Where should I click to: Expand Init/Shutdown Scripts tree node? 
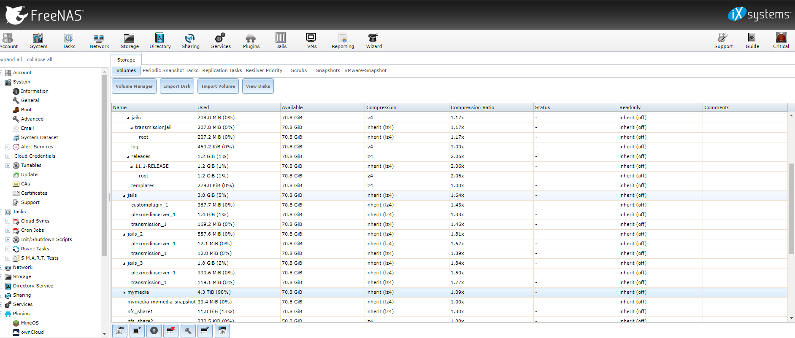8,239
